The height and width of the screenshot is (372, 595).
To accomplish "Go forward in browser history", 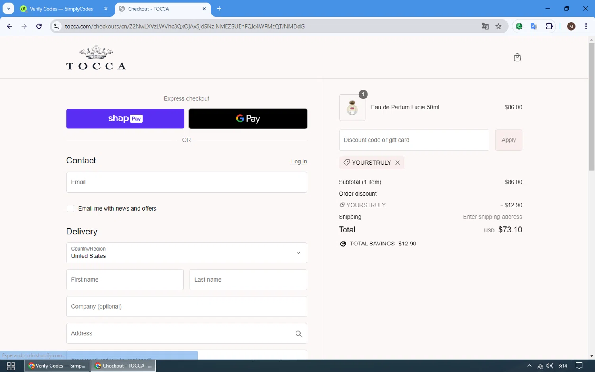I will (24, 26).
